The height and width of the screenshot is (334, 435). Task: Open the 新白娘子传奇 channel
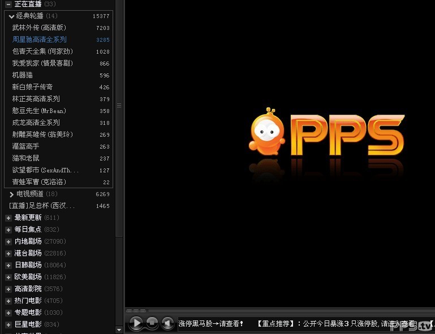click(x=58, y=87)
